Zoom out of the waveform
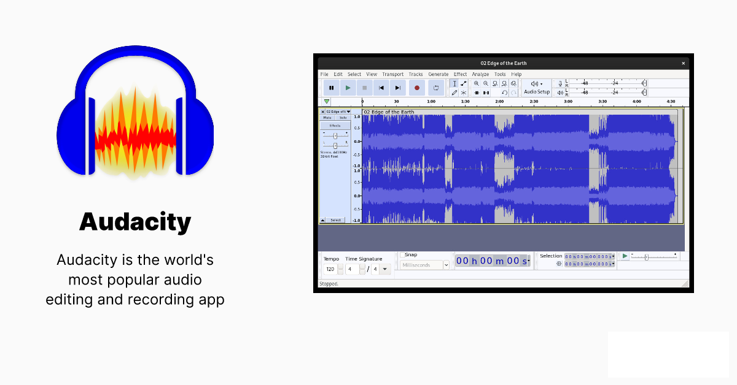This screenshot has height=385, width=737. (486, 83)
